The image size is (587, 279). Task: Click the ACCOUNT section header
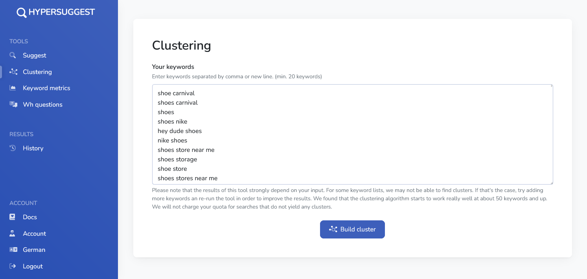23,203
